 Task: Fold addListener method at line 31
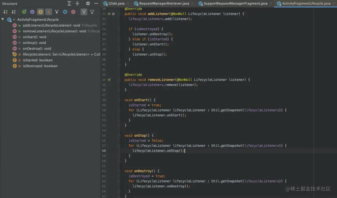pos(119,14)
